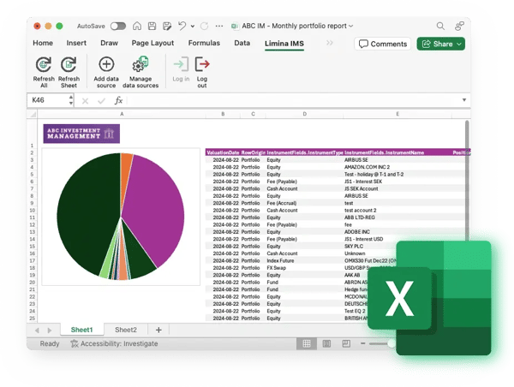Viewport: 514px width, 387px height.
Task: Click the Refresh Sheet icon
Action: click(x=69, y=64)
